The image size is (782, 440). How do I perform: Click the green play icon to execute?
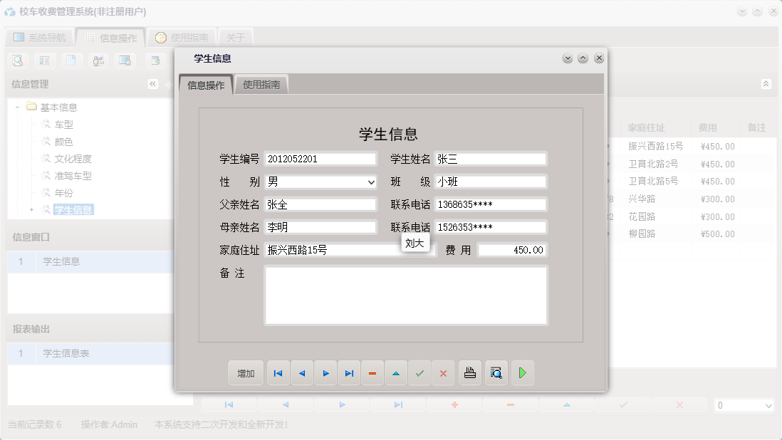click(x=522, y=372)
